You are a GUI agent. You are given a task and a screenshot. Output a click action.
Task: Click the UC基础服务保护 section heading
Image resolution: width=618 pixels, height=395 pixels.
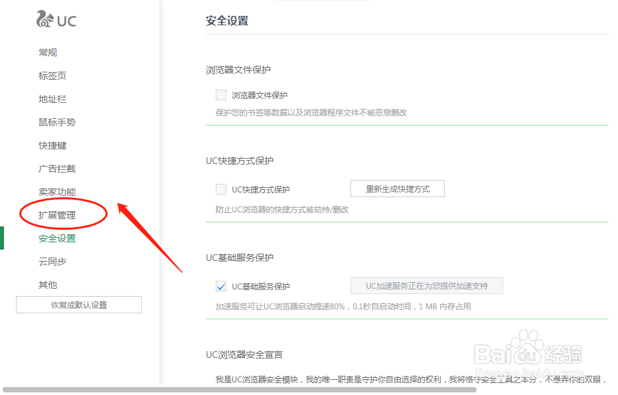[240, 258]
